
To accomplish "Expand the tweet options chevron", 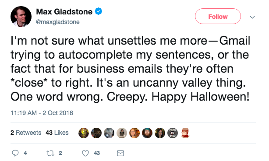I will point(252,17).
